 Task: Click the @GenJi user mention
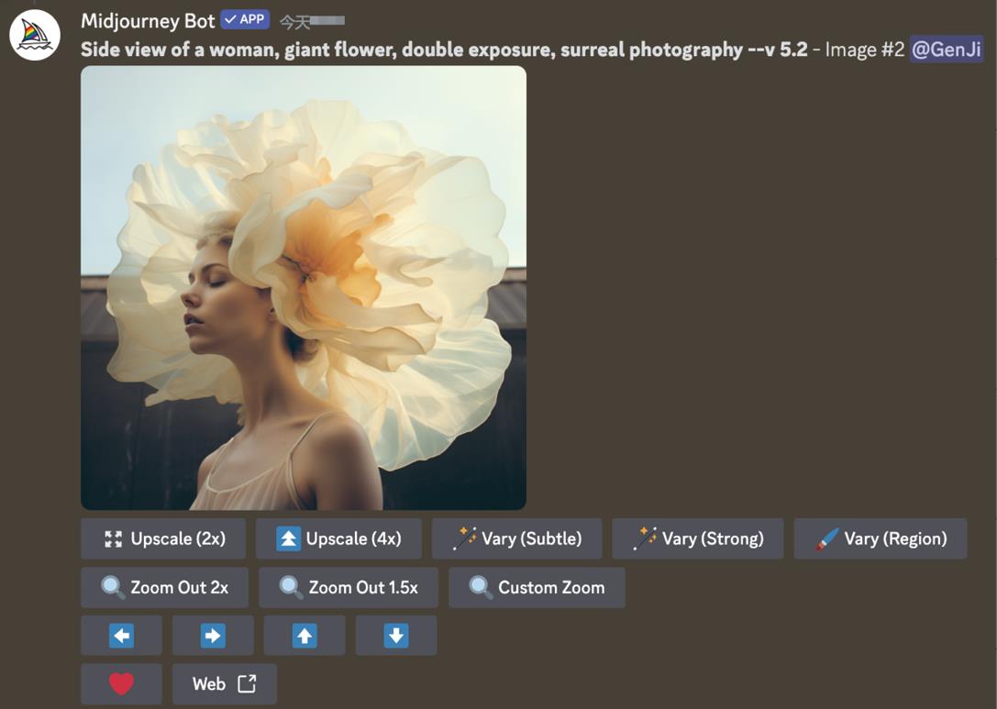click(x=946, y=50)
